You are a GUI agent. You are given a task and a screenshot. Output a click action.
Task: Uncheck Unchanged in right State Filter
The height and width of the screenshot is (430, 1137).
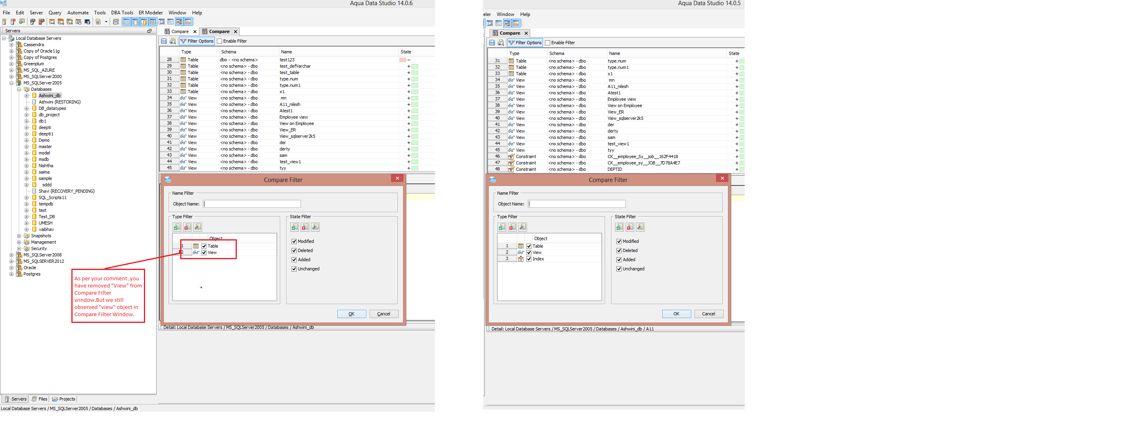tap(619, 269)
